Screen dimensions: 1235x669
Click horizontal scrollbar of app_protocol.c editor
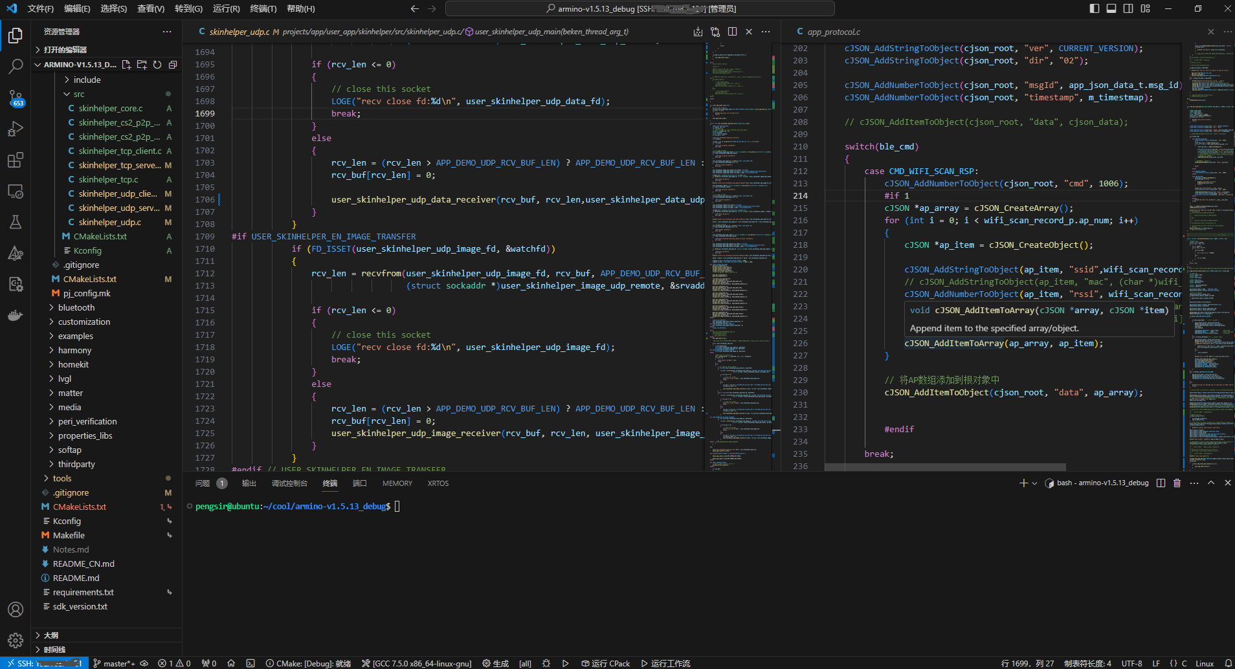pos(945,467)
